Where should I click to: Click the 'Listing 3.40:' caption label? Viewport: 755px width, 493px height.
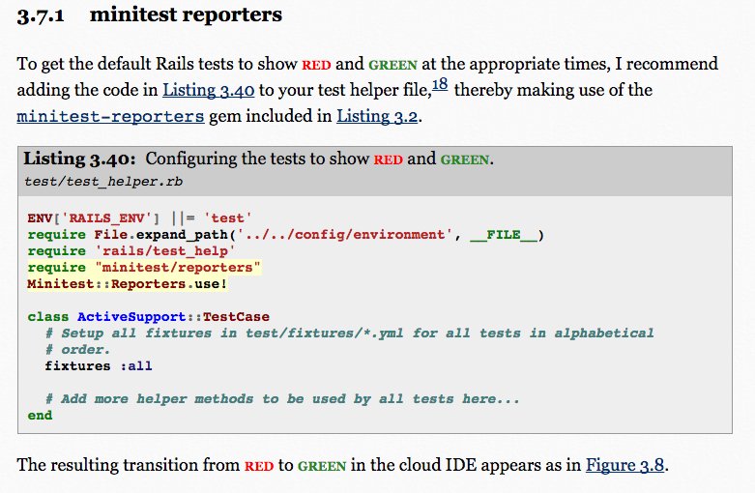point(80,159)
